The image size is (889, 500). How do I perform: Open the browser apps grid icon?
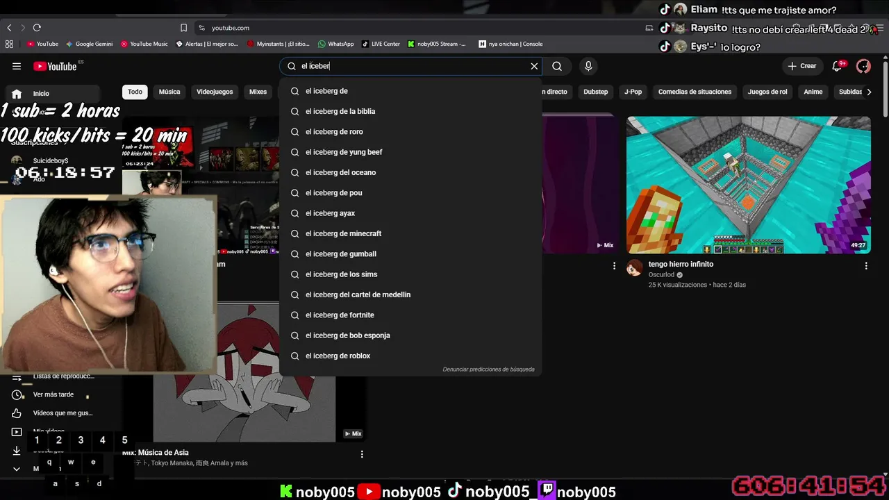pos(9,44)
